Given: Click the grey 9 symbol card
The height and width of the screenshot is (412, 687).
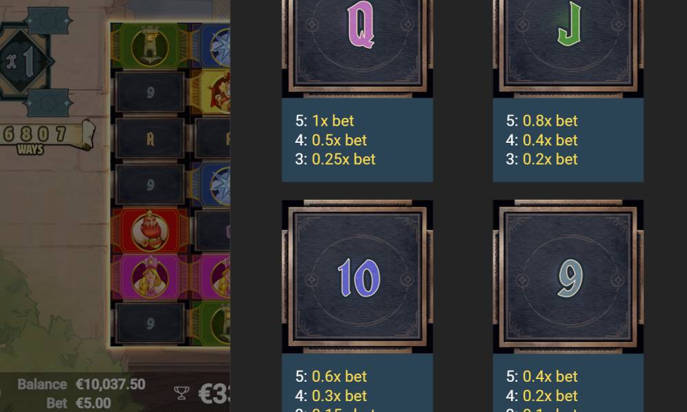Looking at the screenshot, I should pos(568,277).
